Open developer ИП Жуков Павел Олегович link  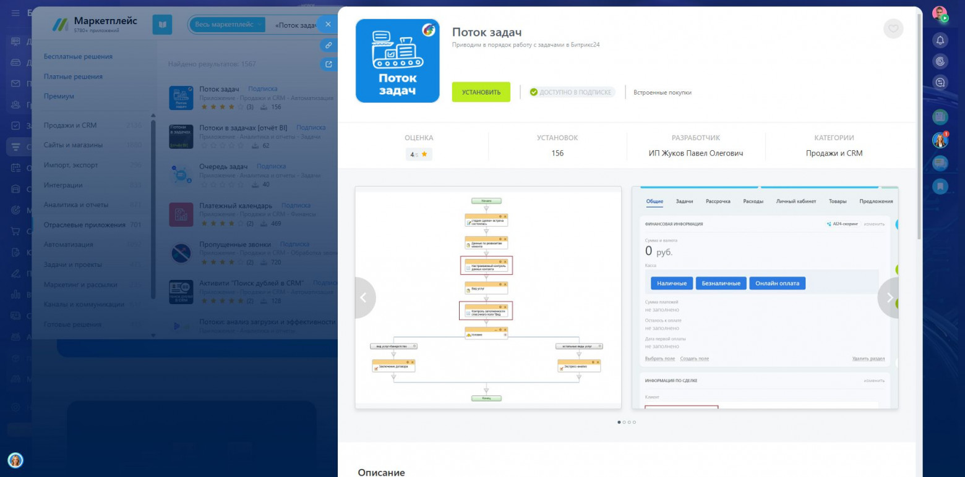tap(696, 153)
